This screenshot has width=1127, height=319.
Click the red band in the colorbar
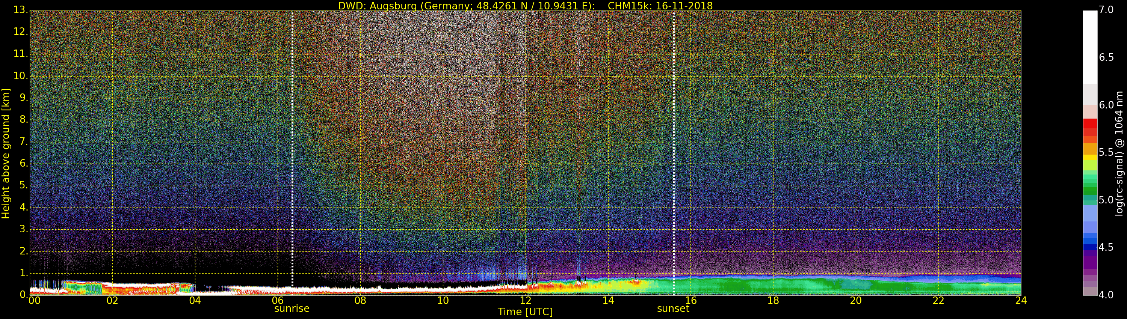click(1090, 127)
